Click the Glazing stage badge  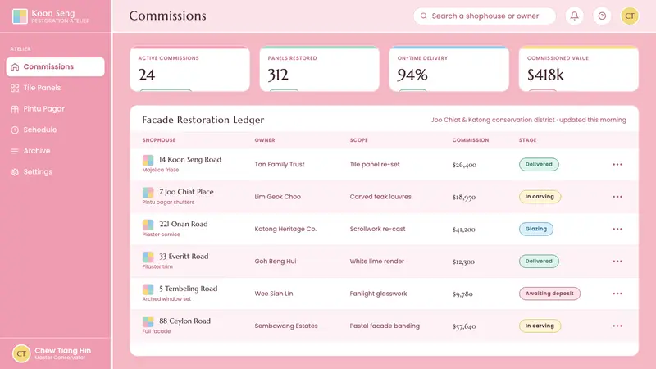coord(536,229)
